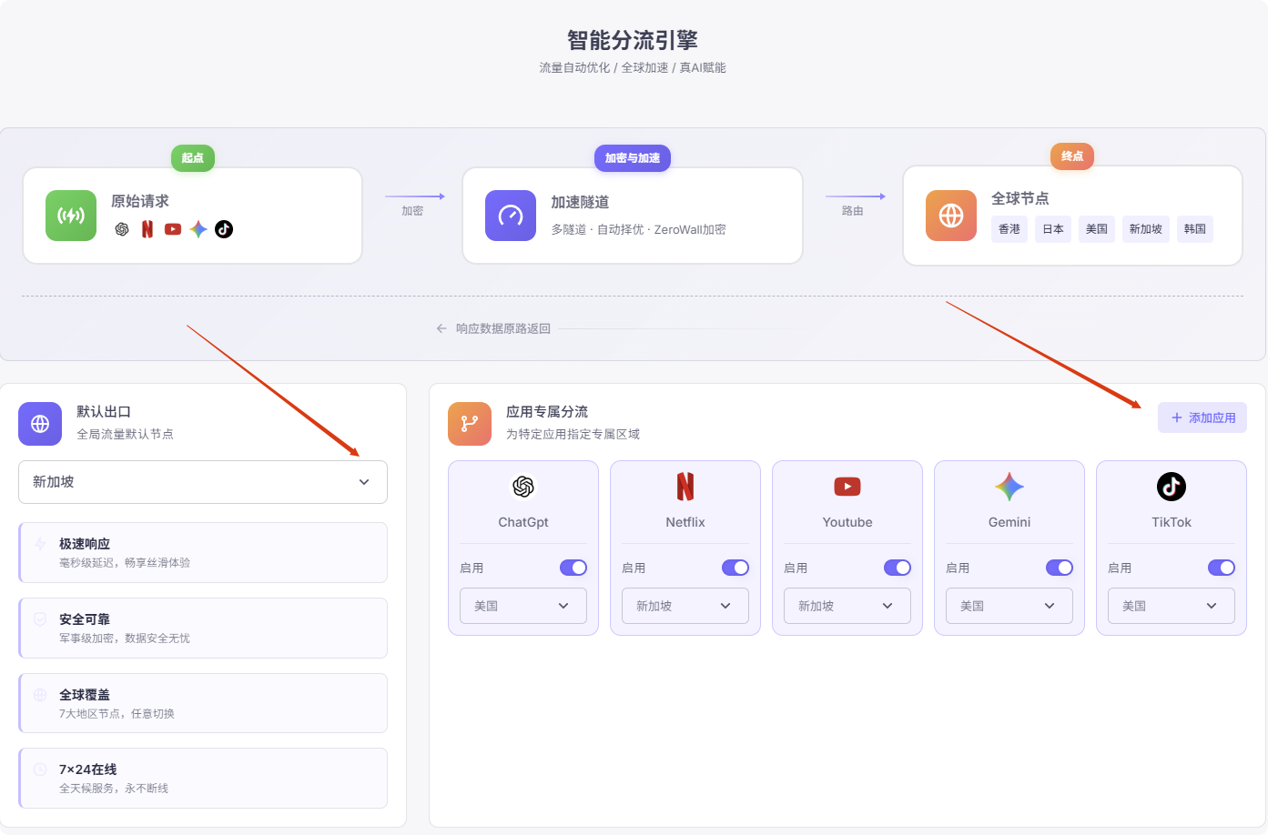Click the Netflix icon under 原始请求
This screenshot has width=1268, height=835.
[147, 229]
